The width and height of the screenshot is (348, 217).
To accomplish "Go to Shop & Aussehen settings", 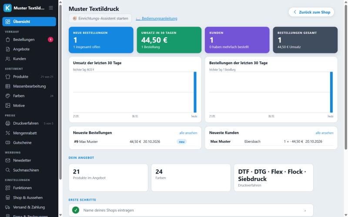I will (29, 197).
